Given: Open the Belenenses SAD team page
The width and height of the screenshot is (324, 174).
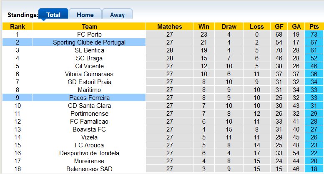Looking at the screenshot, I should [89, 169].
